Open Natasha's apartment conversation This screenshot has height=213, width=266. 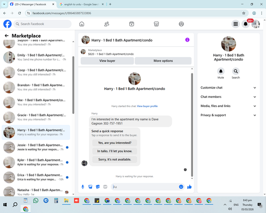pyautogui.click(x=36, y=191)
